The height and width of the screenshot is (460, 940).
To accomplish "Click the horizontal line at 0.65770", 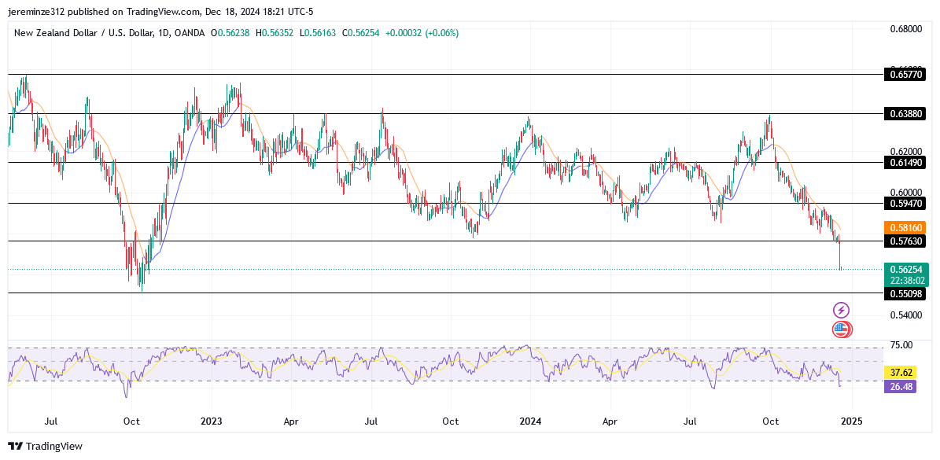I will point(445,74).
